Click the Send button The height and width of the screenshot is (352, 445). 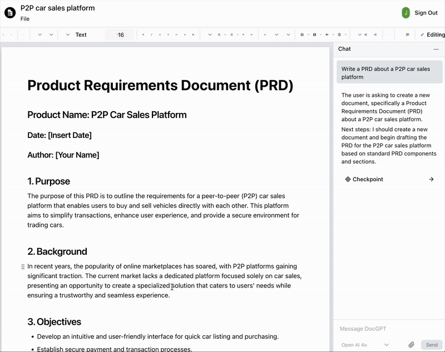click(x=432, y=345)
